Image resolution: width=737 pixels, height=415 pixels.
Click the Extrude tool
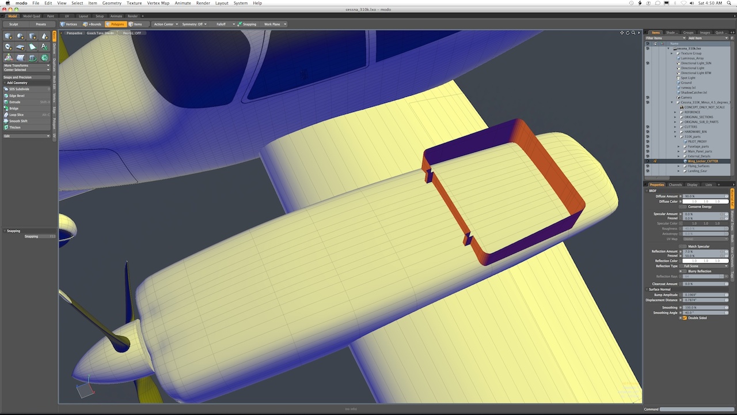point(15,102)
